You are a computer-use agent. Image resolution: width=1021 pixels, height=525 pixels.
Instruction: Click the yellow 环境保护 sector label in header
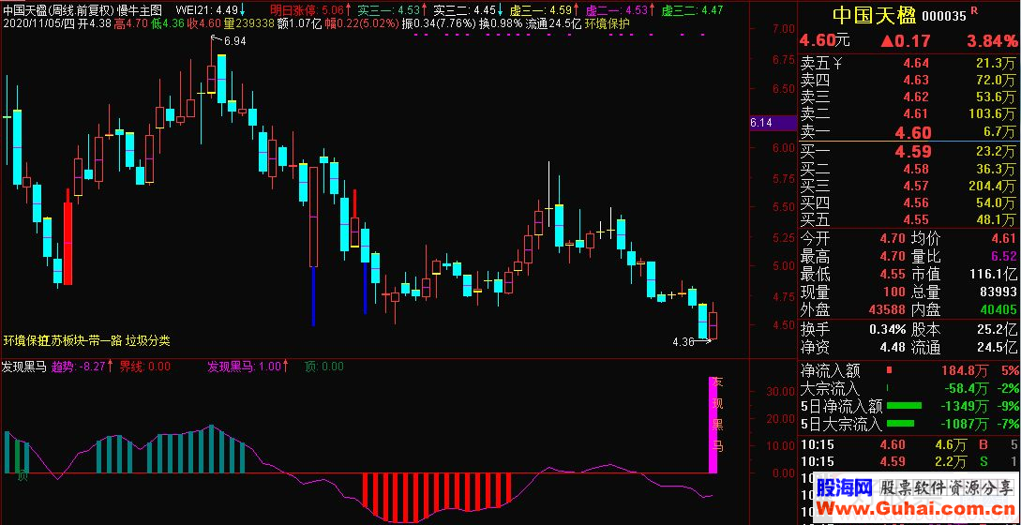(x=608, y=23)
